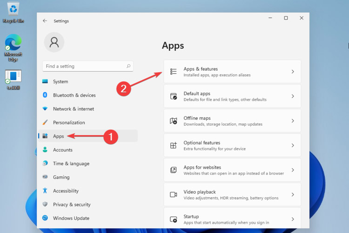Expand Offline maps chevron
349x233 pixels.
(293, 121)
